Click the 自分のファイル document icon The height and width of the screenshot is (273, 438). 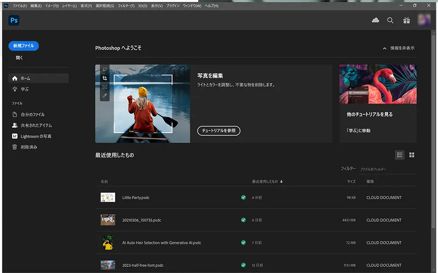click(x=15, y=115)
